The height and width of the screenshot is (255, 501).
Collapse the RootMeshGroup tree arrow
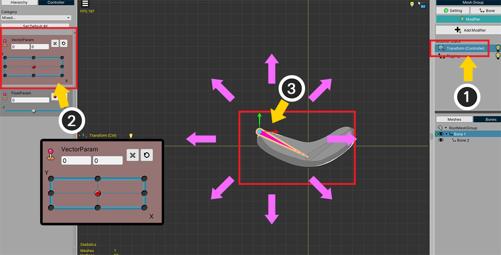pos(446,128)
